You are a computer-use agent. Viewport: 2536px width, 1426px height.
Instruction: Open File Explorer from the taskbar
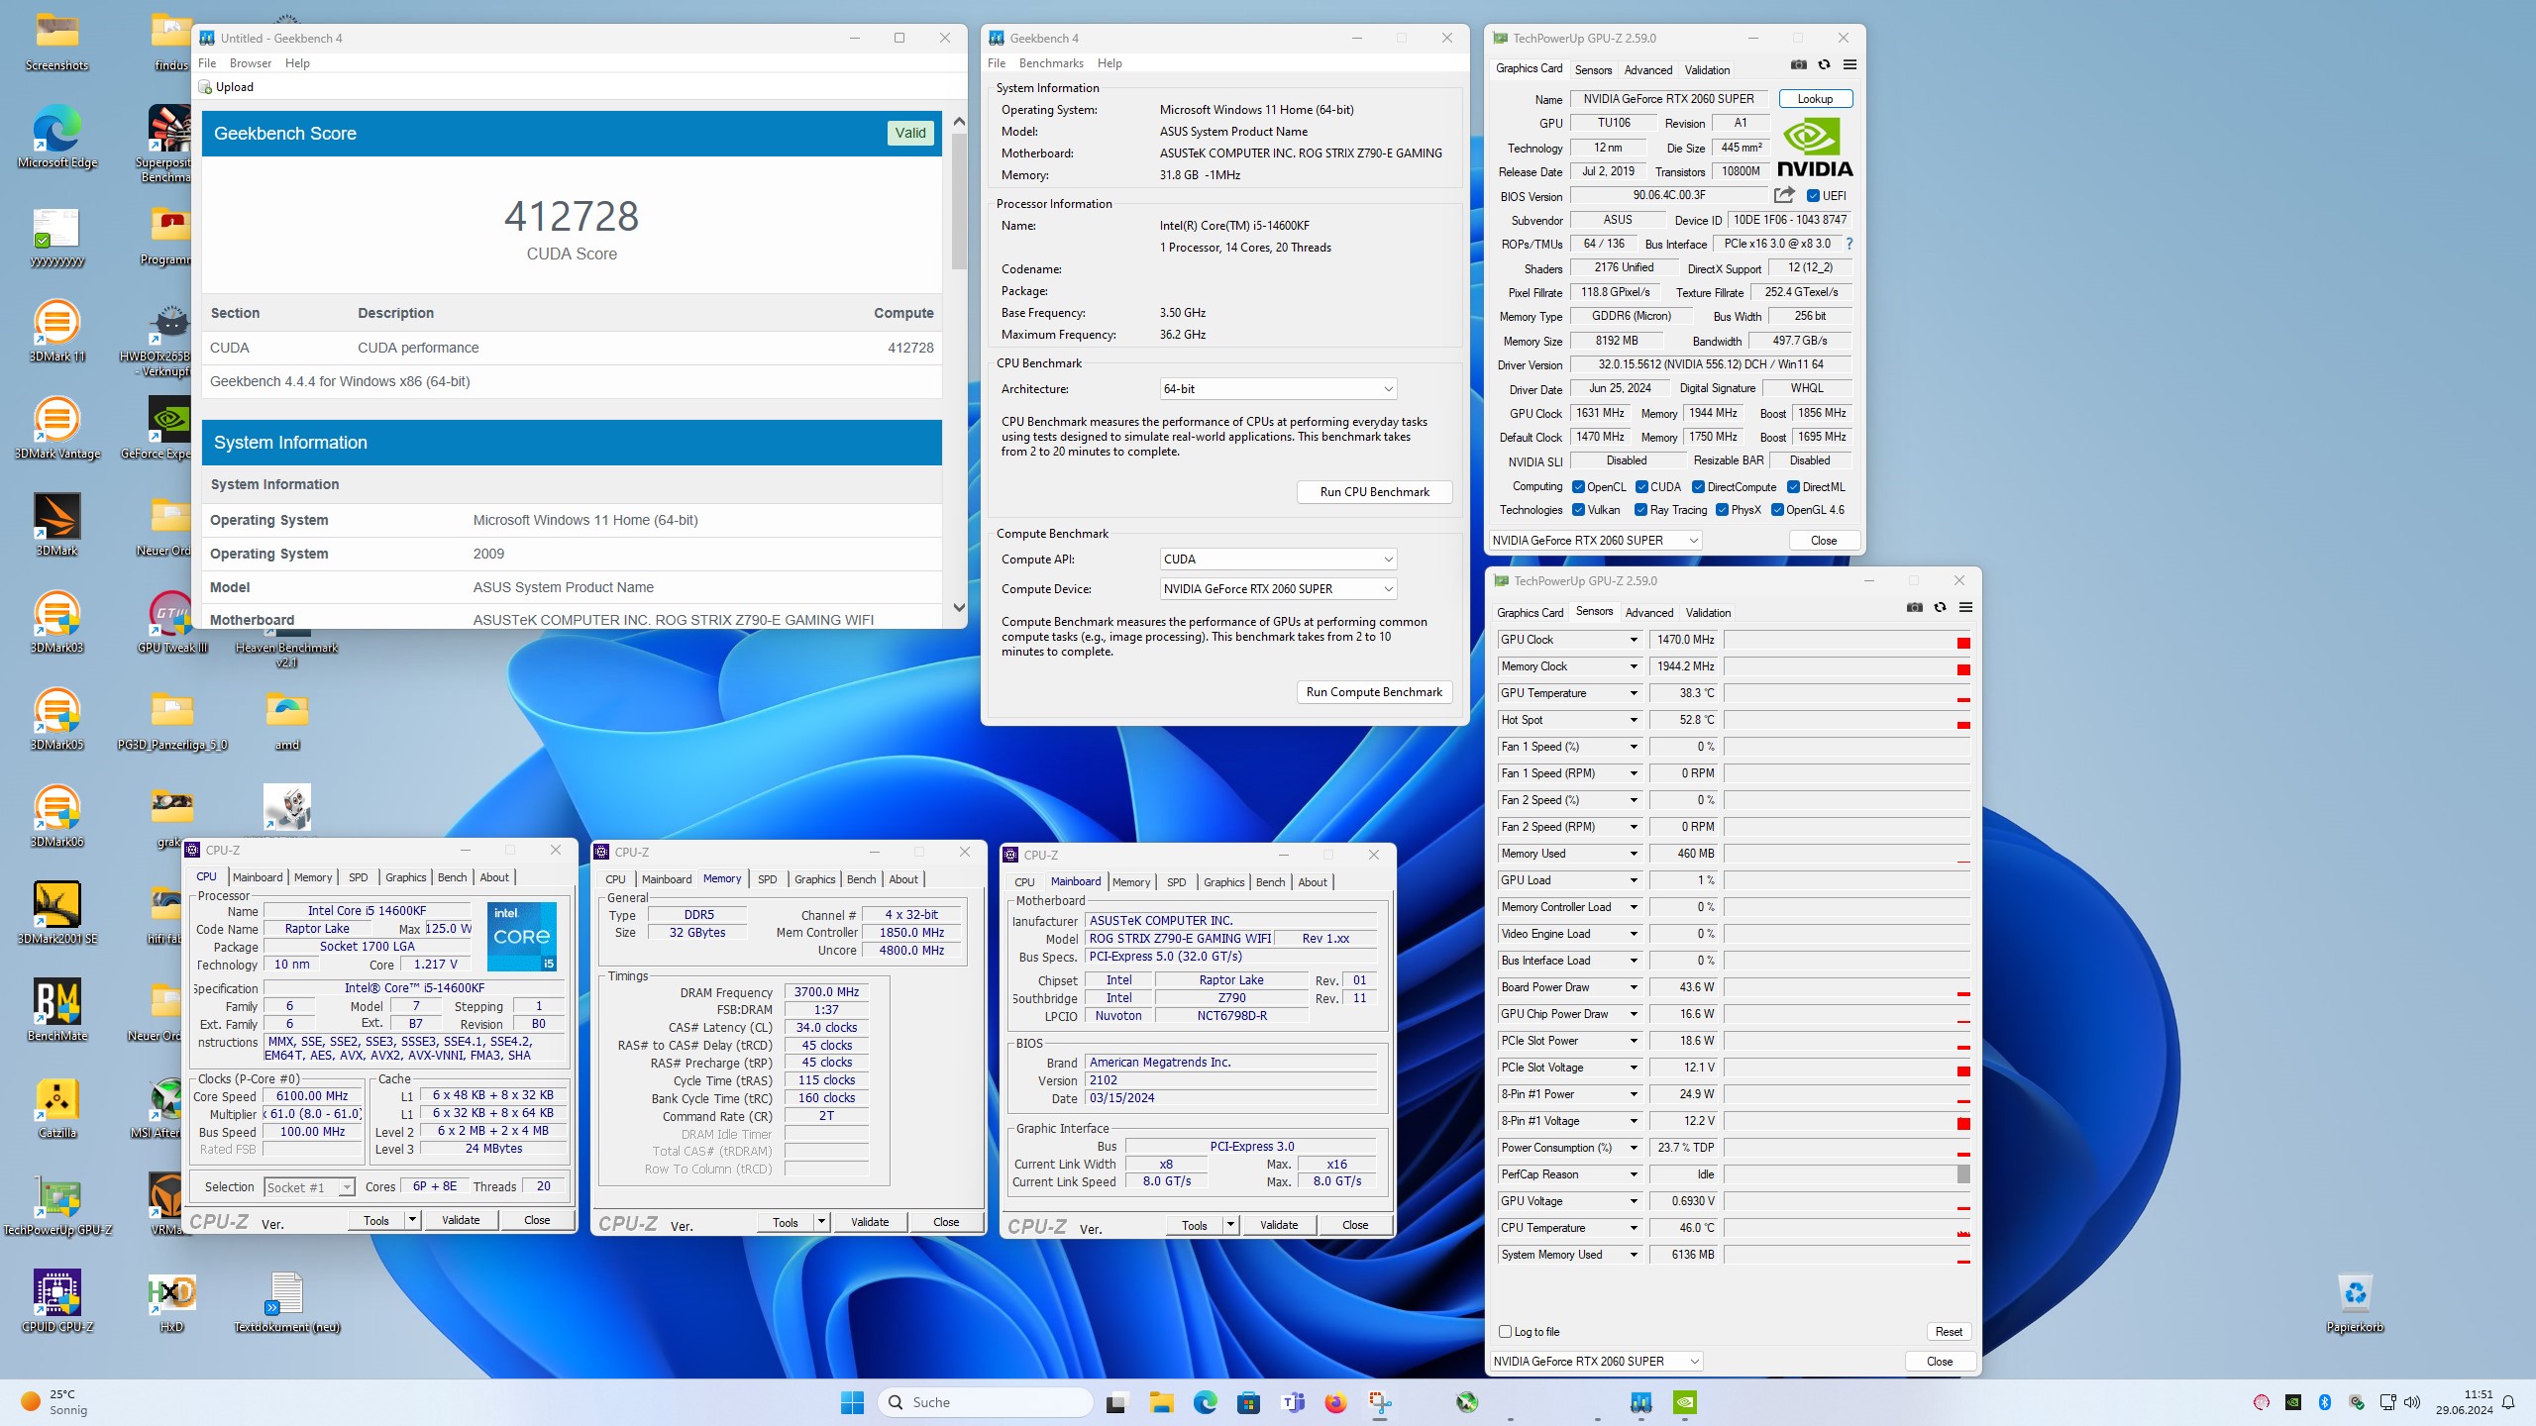pyautogui.click(x=1161, y=1402)
